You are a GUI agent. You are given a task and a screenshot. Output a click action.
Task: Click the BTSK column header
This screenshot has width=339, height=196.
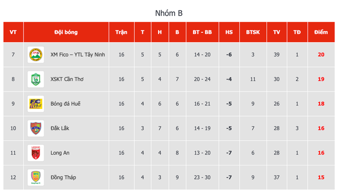coord(253,32)
